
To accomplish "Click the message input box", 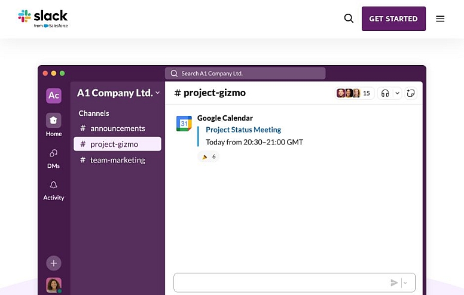I will pyautogui.click(x=294, y=282).
